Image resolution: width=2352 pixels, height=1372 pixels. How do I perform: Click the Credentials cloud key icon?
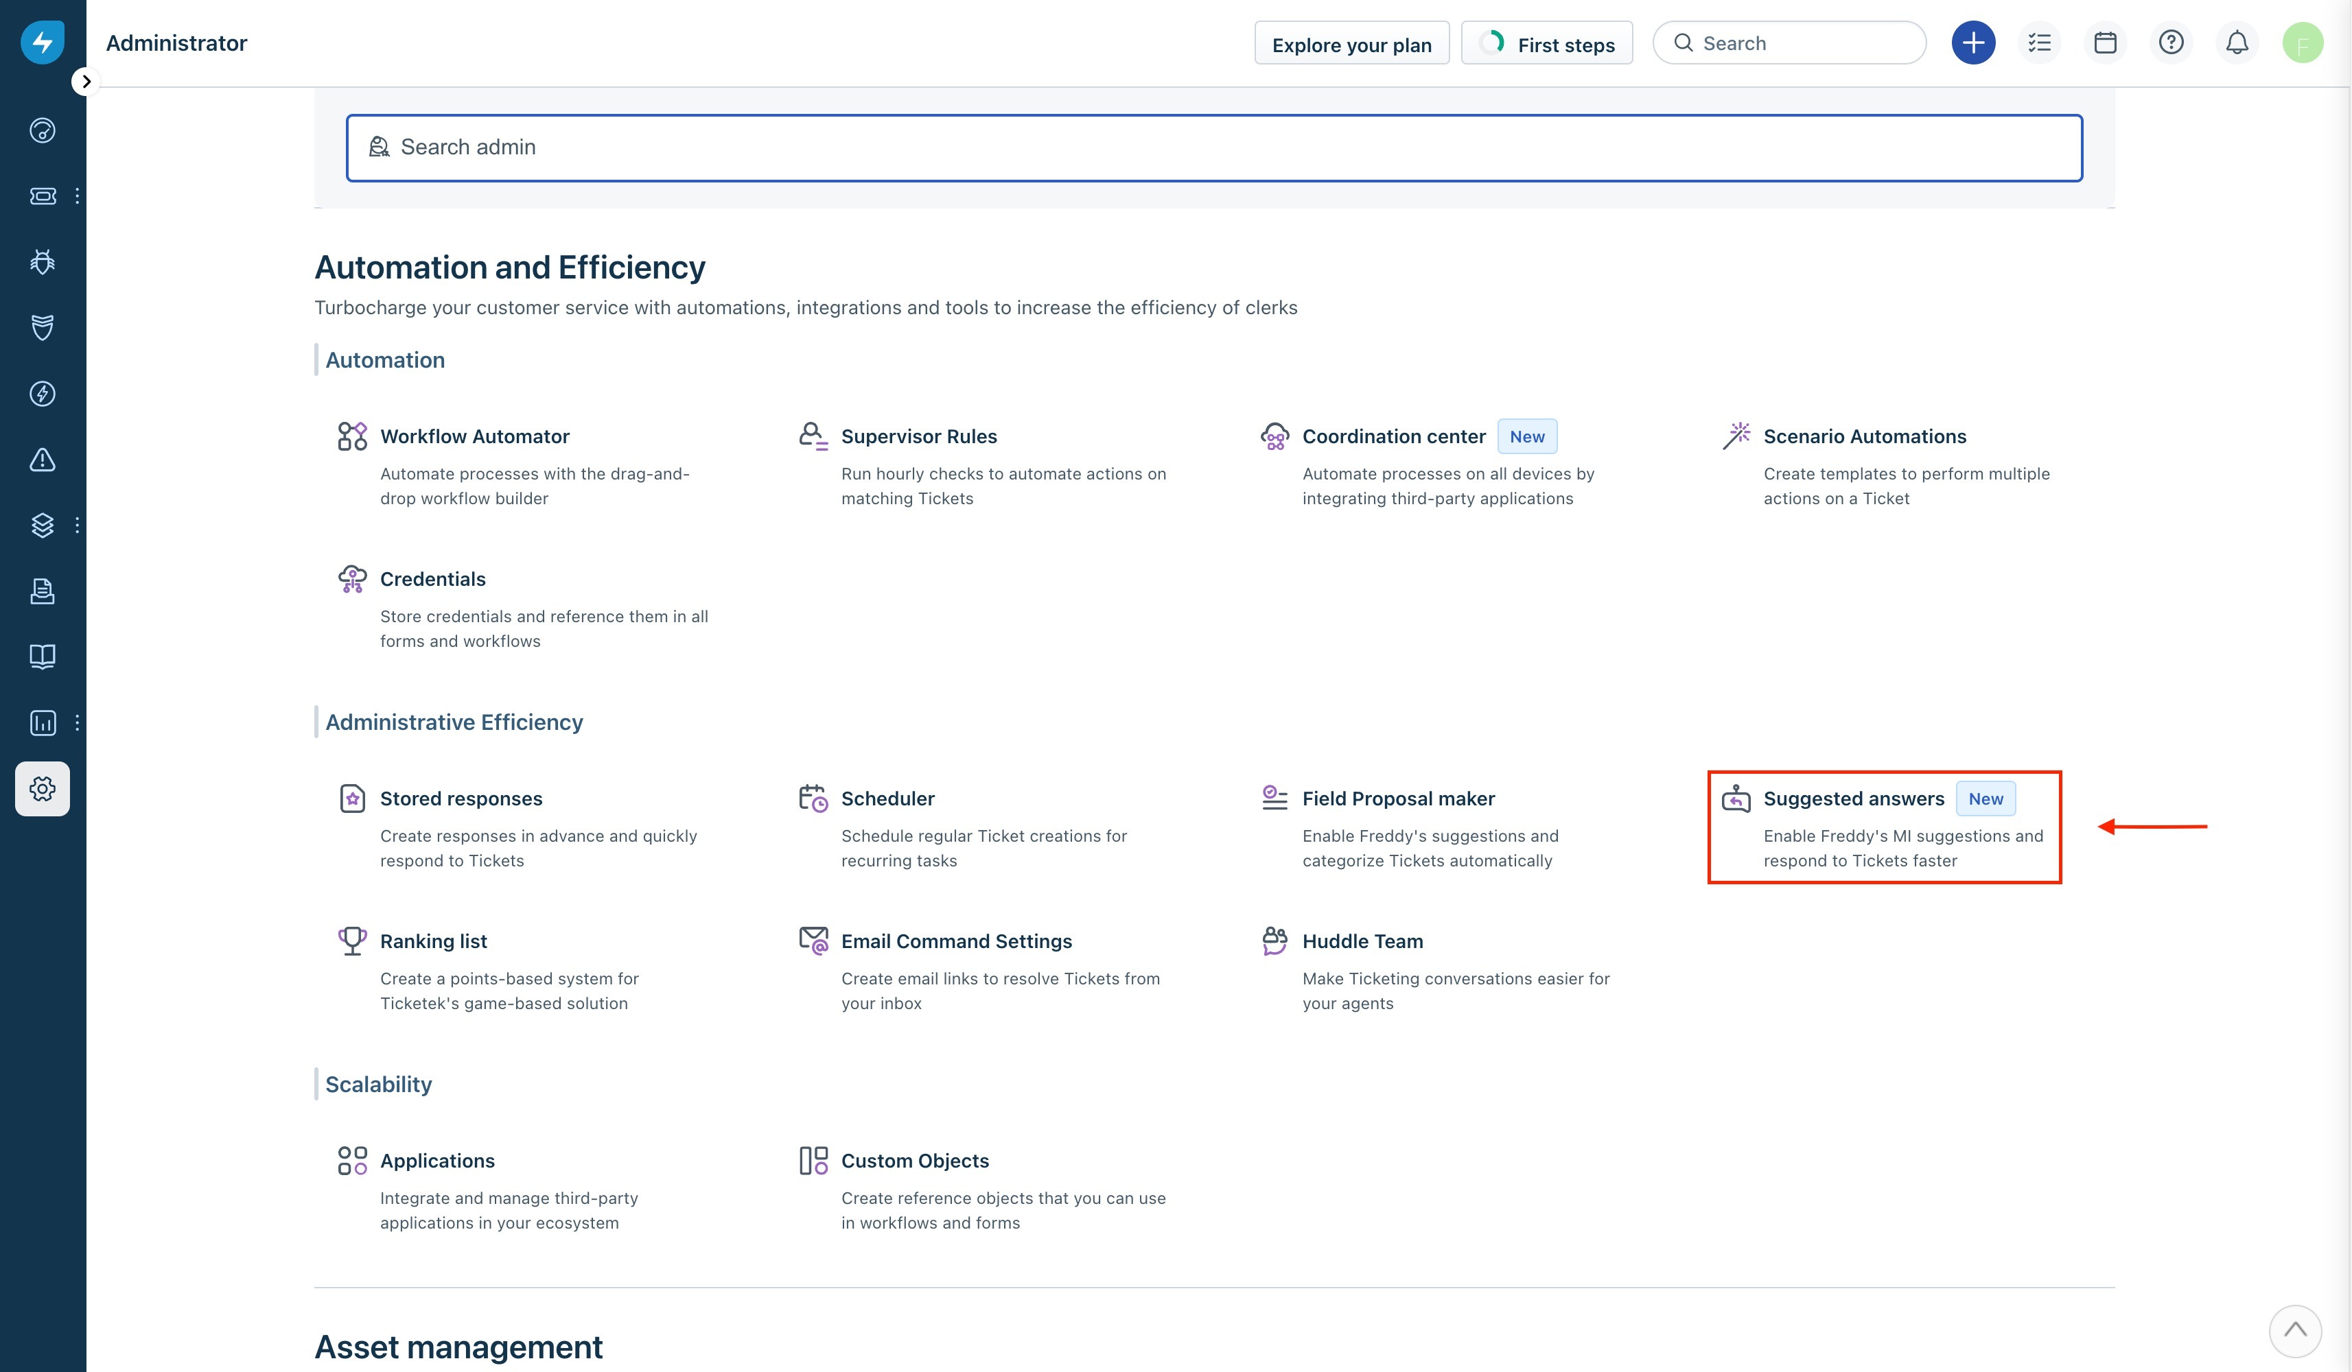(352, 578)
